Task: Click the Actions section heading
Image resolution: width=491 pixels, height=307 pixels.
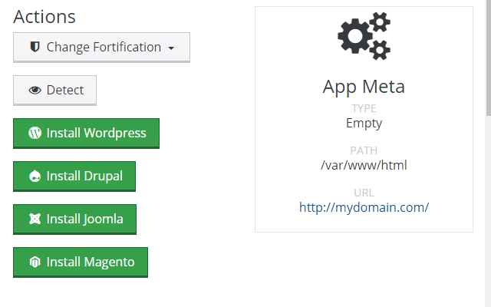Action: [x=44, y=17]
